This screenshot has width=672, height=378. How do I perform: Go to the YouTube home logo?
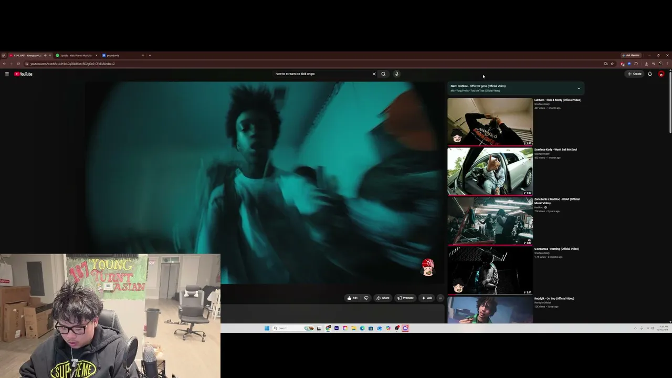[23, 74]
